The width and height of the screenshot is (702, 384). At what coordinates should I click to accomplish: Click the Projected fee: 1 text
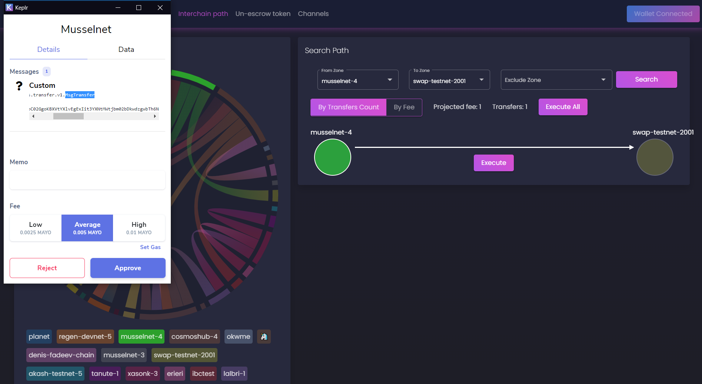457,107
